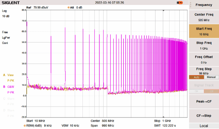This screenshot has height=129, width=219.
Task: Click the Stop 1 GHz readout
Action: pyautogui.click(x=162, y=121)
